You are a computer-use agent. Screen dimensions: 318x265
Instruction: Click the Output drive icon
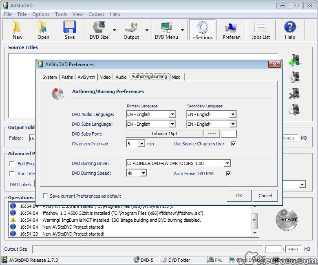click(131, 27)
